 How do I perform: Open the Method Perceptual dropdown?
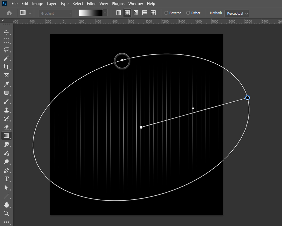(x=237, y=13)
